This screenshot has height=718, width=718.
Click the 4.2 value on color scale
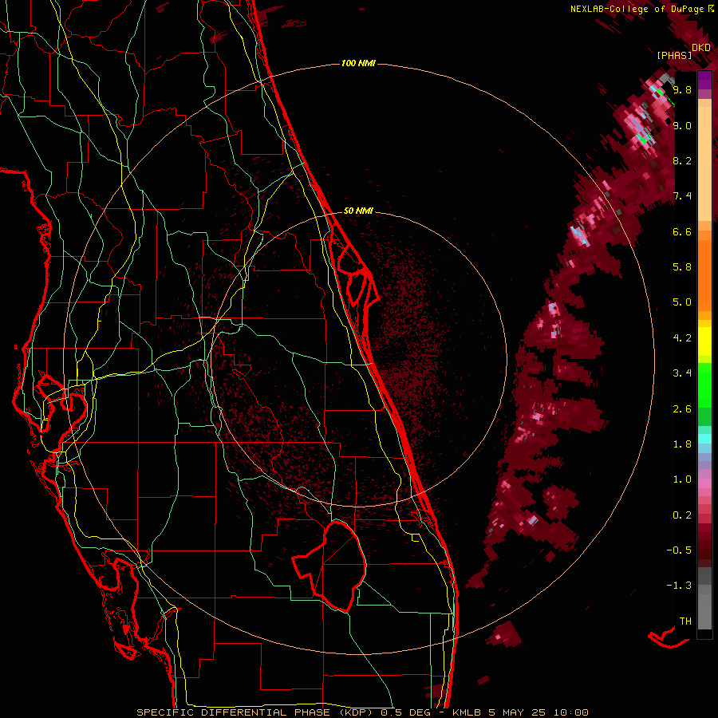click(682, 338)
